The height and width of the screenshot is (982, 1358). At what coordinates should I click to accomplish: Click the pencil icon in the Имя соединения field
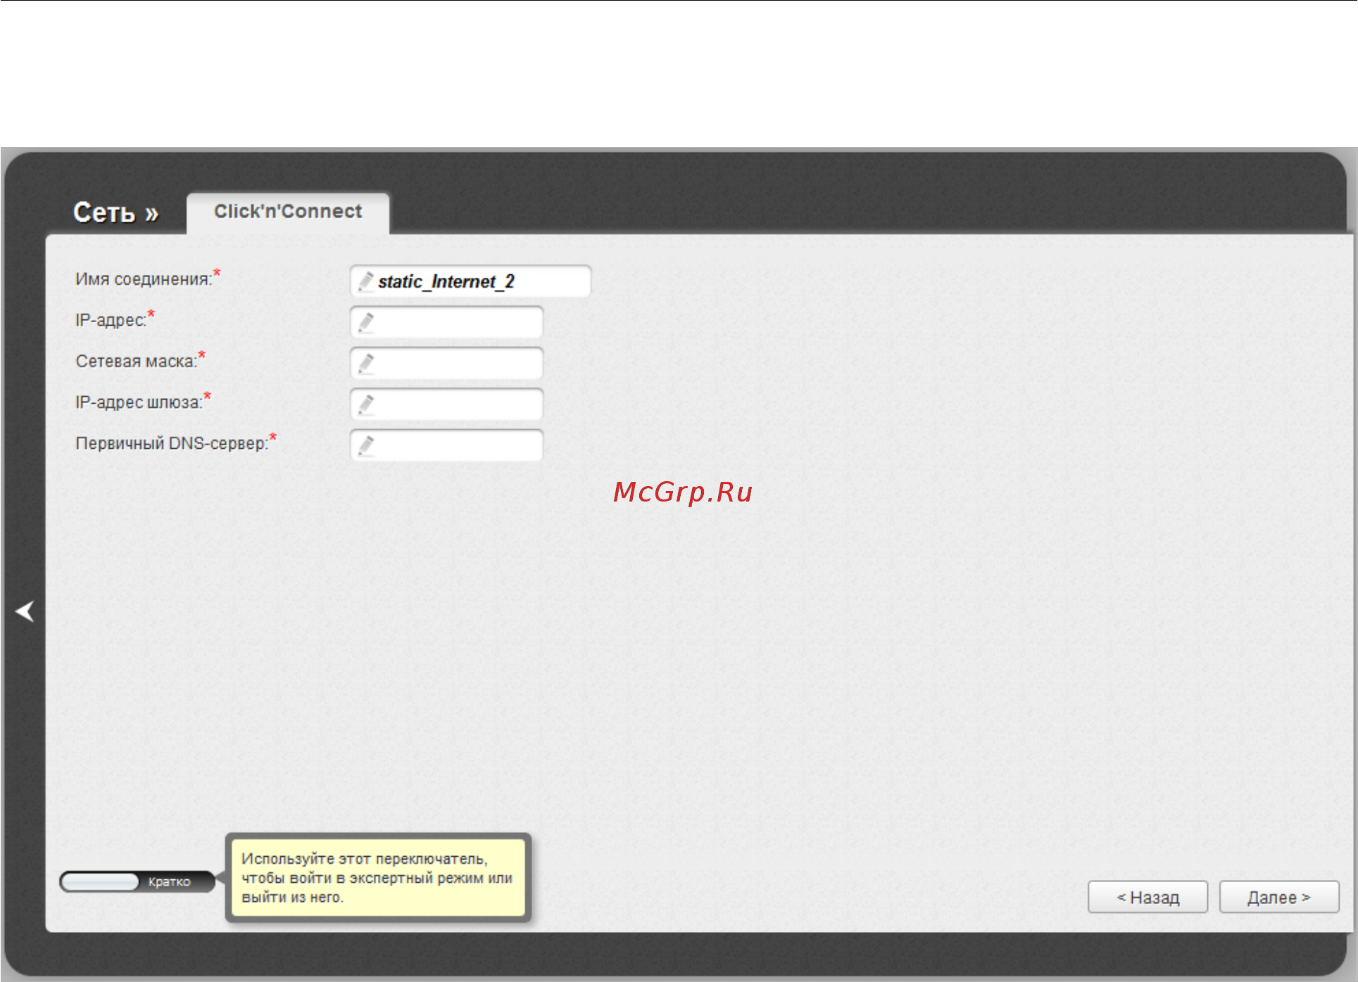point(366,281)
